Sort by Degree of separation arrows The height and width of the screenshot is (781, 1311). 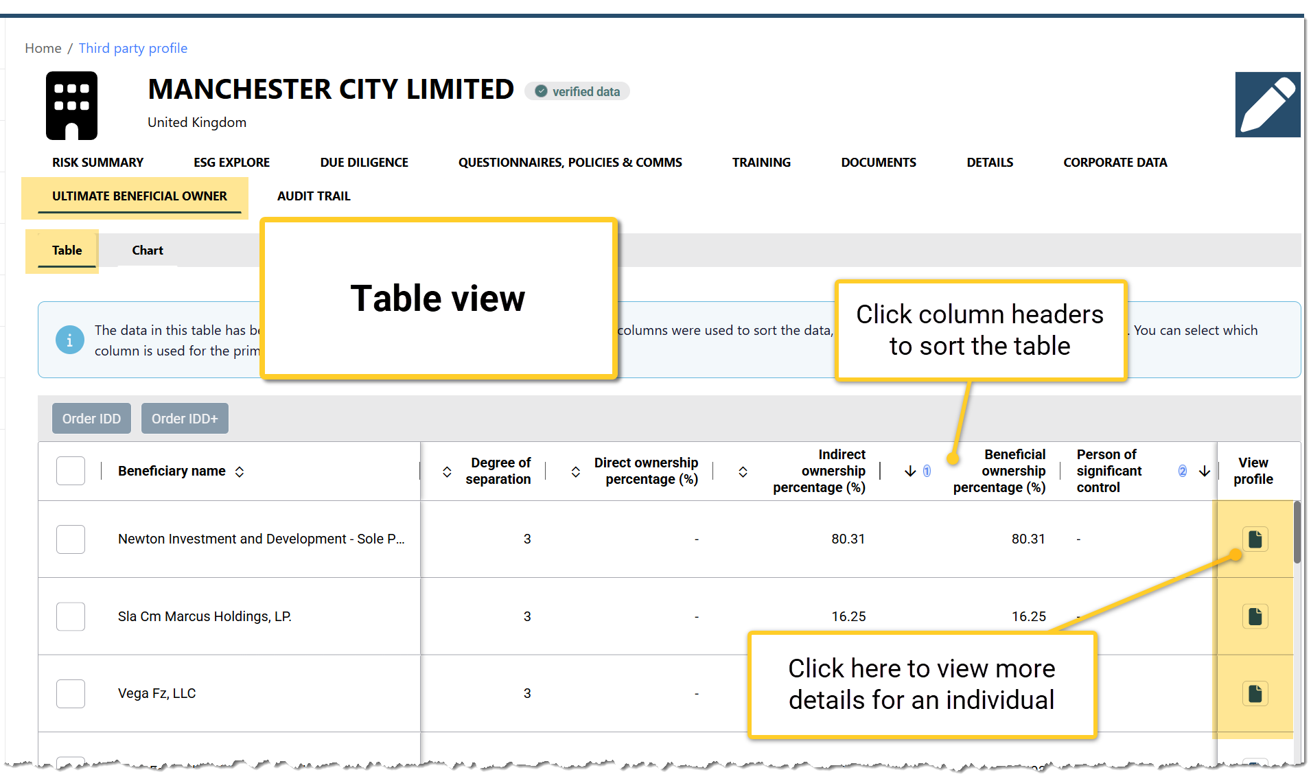(x=447, y=471)
